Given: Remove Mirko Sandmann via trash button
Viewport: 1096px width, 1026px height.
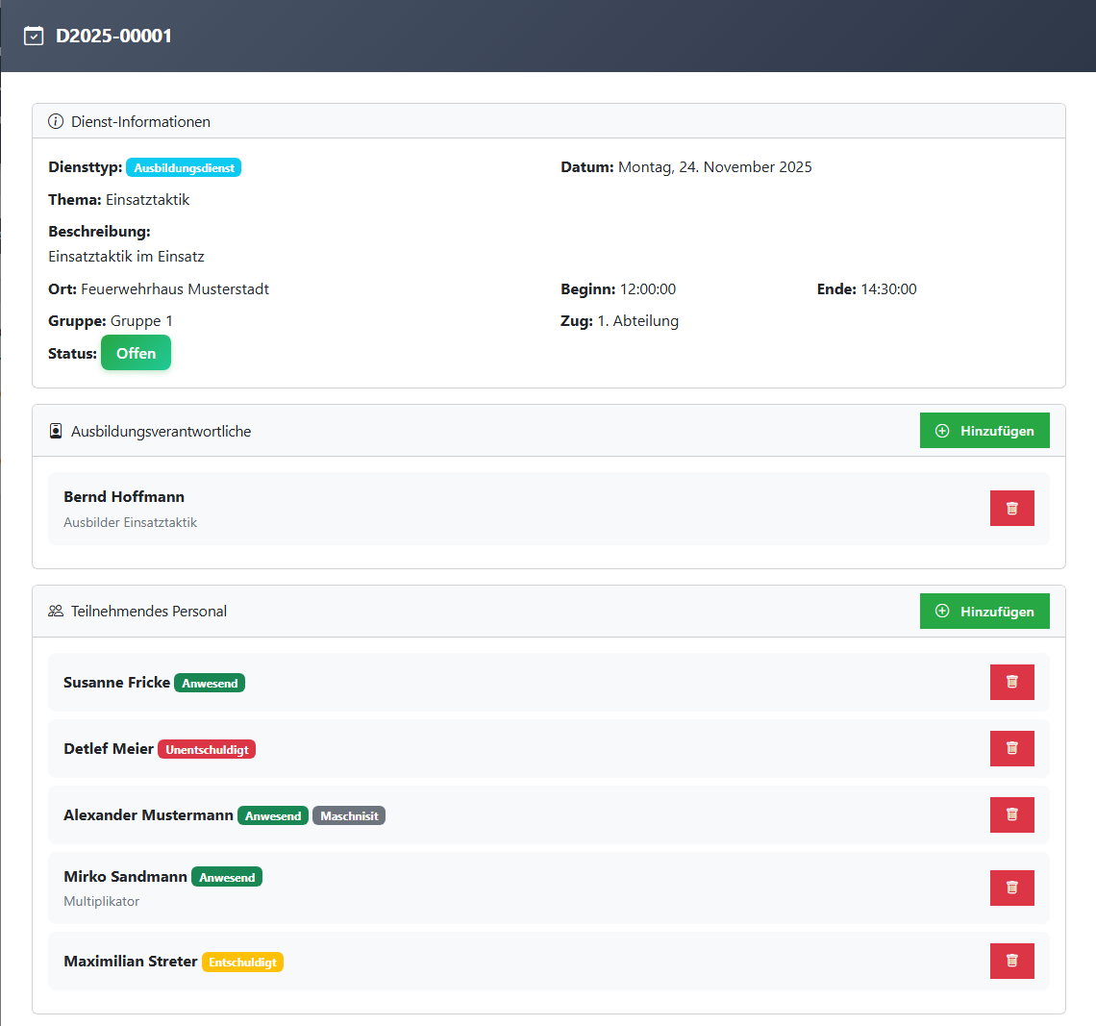Looking at the screenshot, I should [1011, 888].
